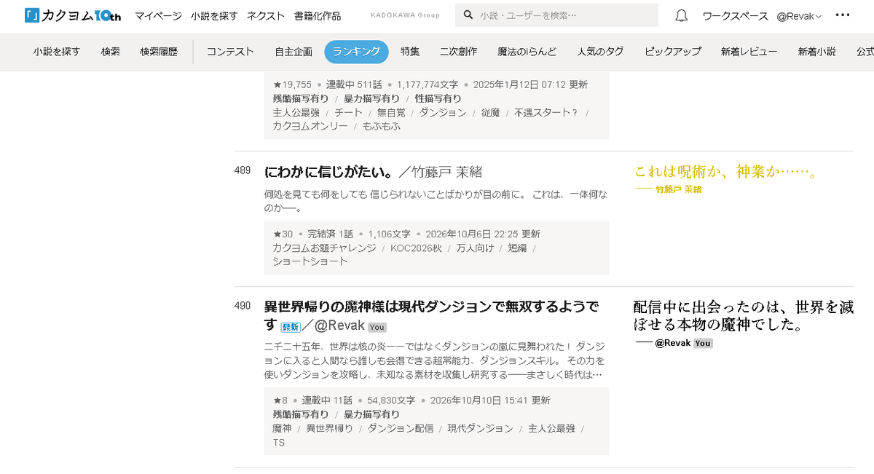Open the 新着レビュー tab
The height and width of the screenshot is (474, 874).
(749, 52)
